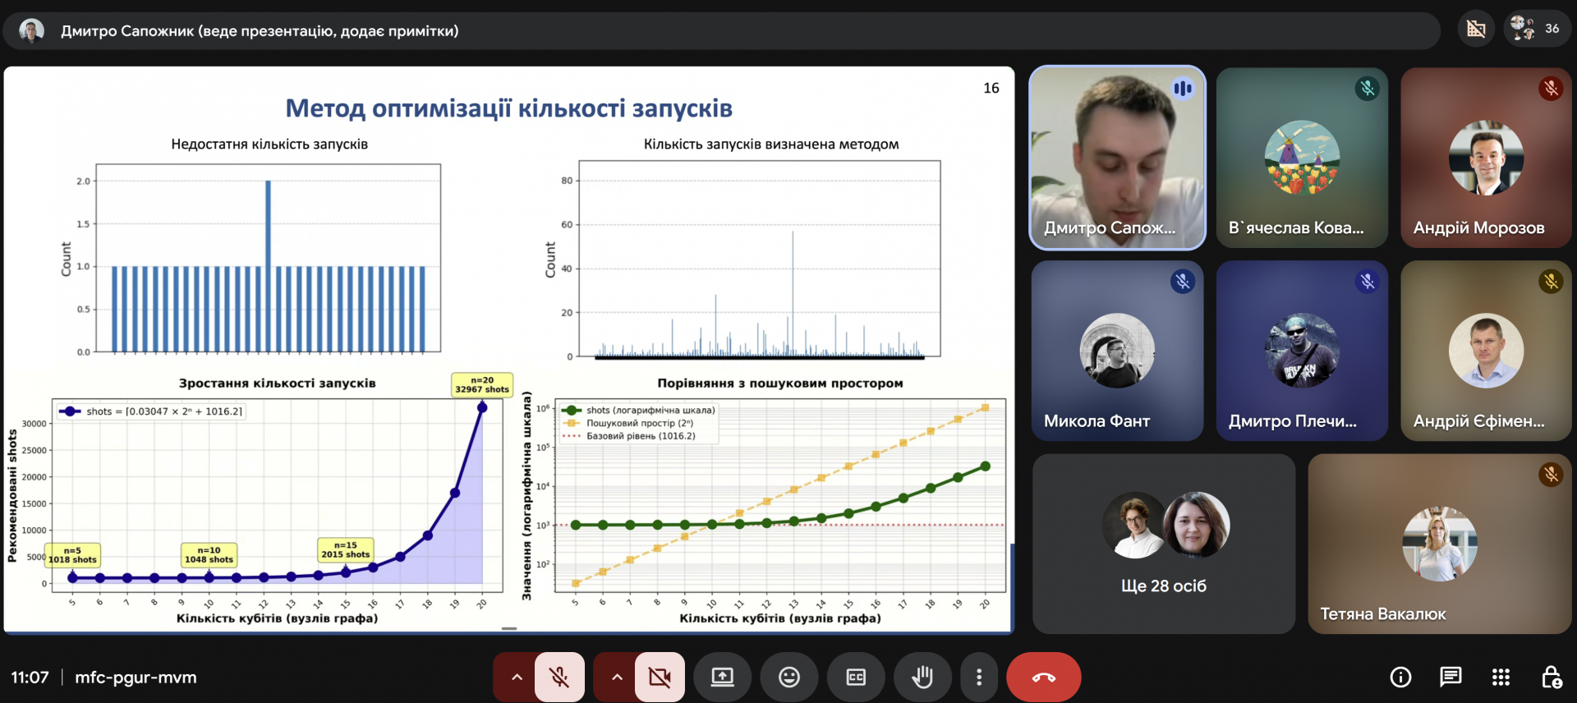Open the emoji reactions panel
This screenshot has width=1577, height=703.
point(789,678)
